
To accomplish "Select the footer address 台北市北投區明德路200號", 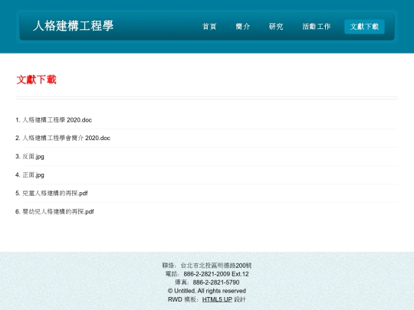I will [216, 266].
